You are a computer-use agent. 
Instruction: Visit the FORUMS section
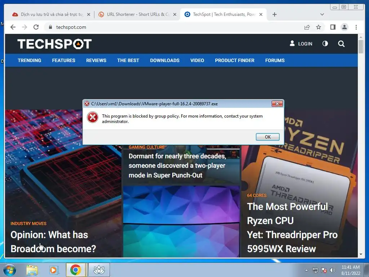pos(275,60)
